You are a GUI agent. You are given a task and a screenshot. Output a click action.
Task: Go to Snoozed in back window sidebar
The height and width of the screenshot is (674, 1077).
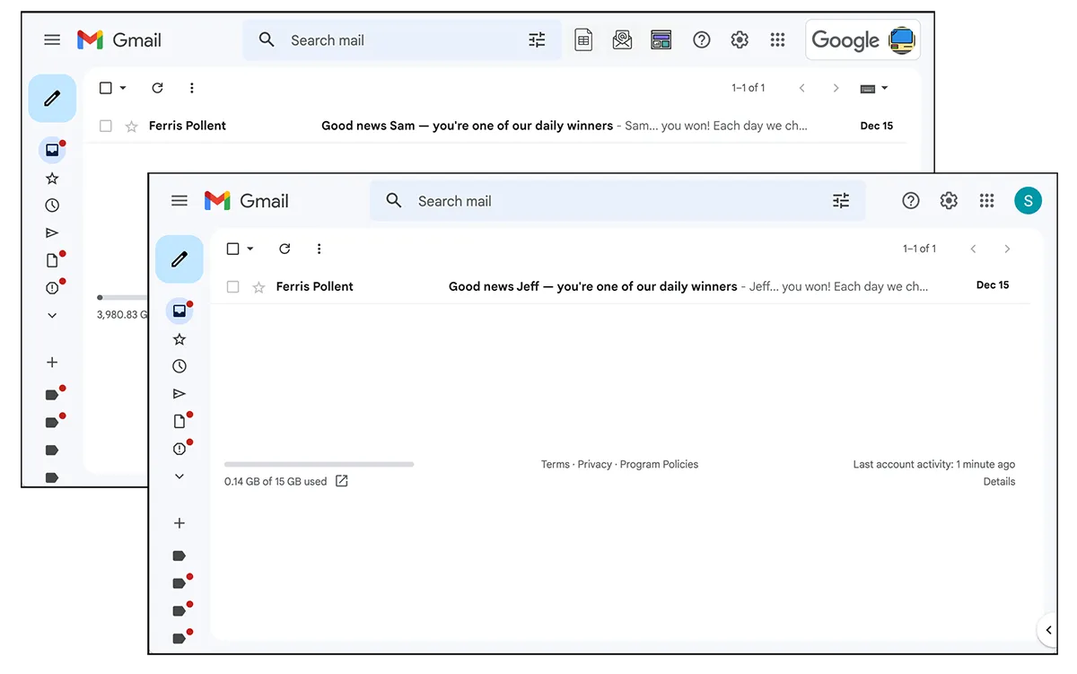[x=52, y=206]
